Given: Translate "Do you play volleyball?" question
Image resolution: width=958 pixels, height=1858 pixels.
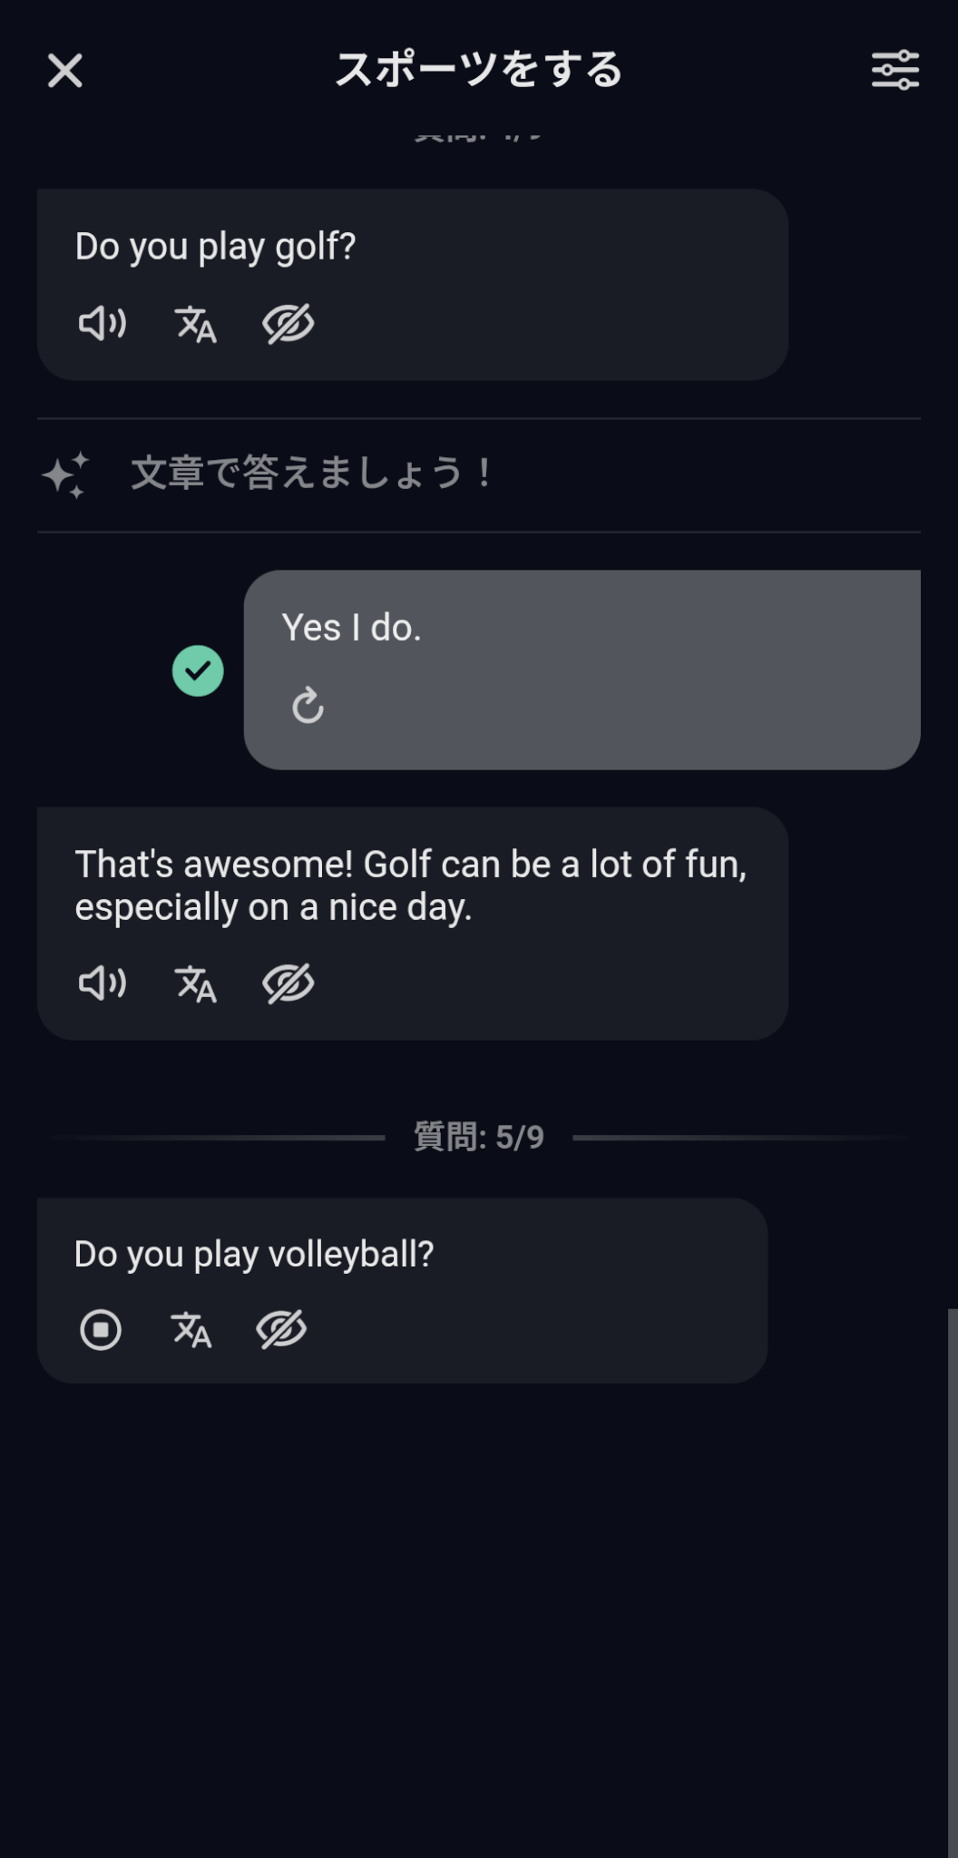Looking at the screenshot, I should [191, 1330].
